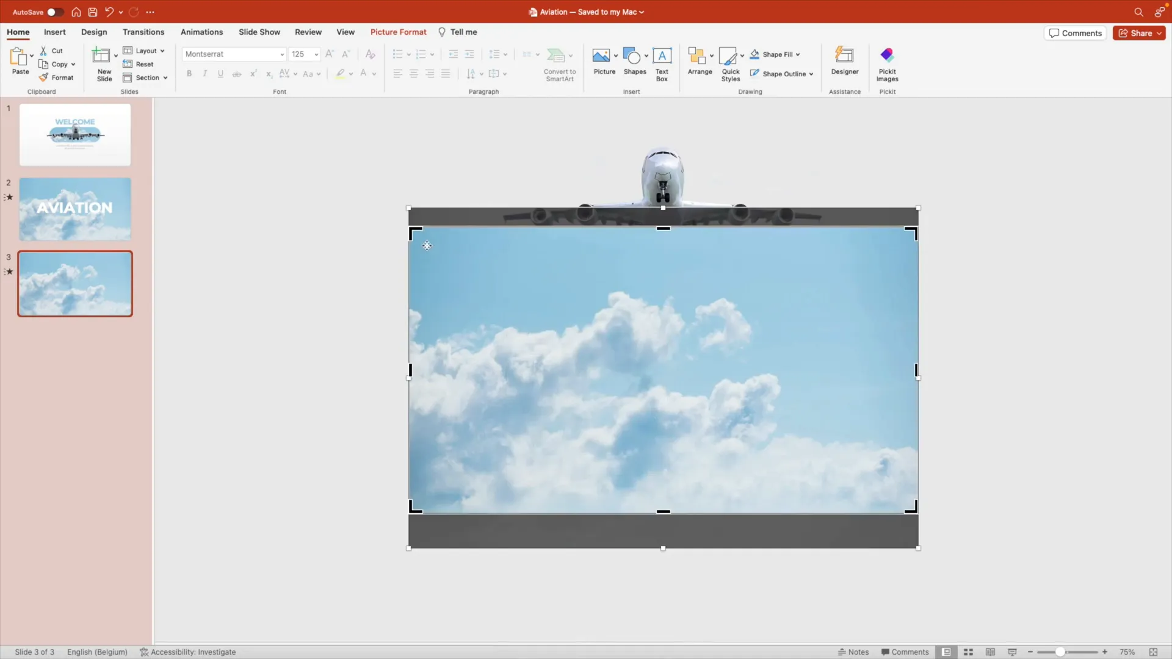Click the font color swatch
The image size is (1172, 659).
click(363, 74)
